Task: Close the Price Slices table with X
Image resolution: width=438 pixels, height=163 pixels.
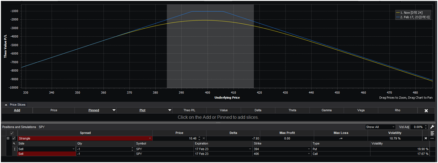Action: [426, 111]
